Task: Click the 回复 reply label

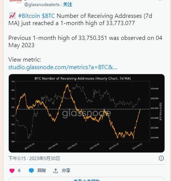Action: click(x=41, y=170)
